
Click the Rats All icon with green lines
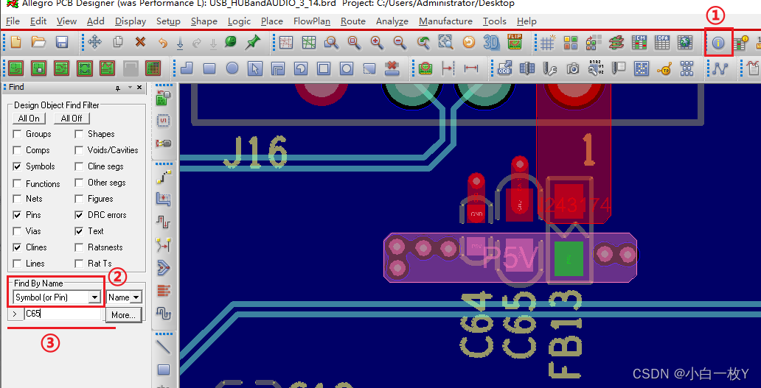[x=309, y=43]
